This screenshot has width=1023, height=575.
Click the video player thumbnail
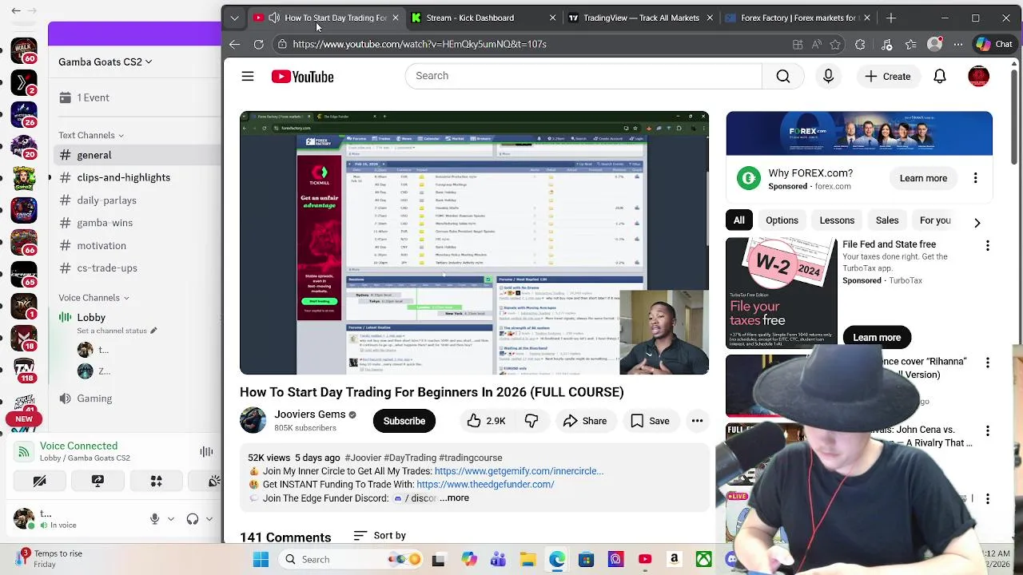[x=474, y=243]
